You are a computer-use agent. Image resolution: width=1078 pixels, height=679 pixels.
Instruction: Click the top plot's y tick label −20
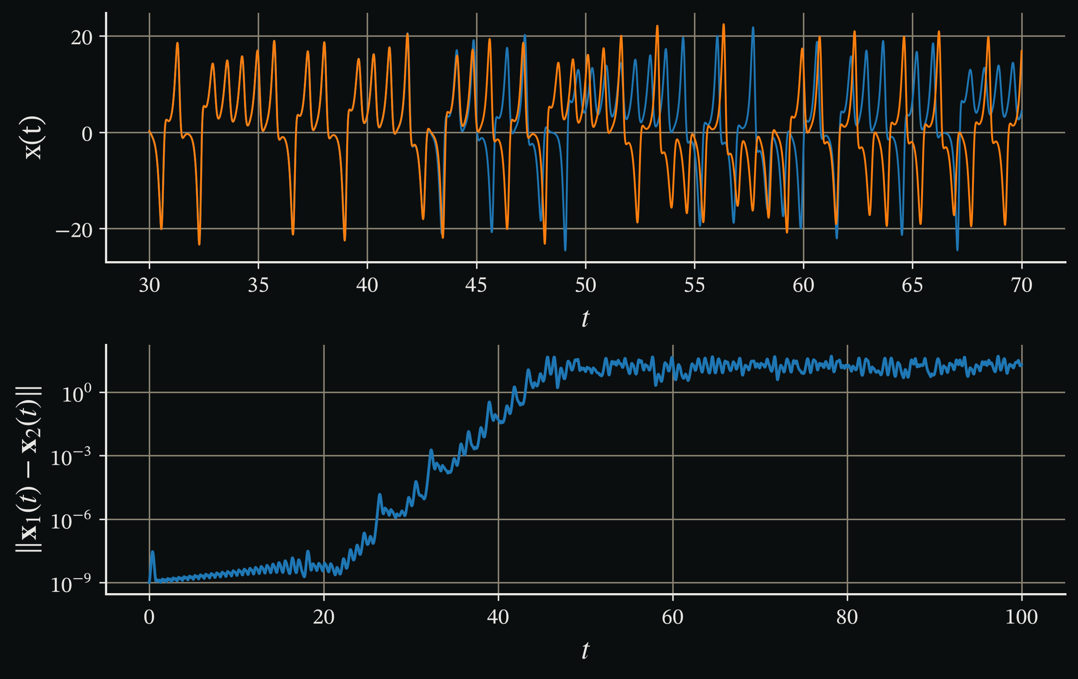click(x=74, y=230)
